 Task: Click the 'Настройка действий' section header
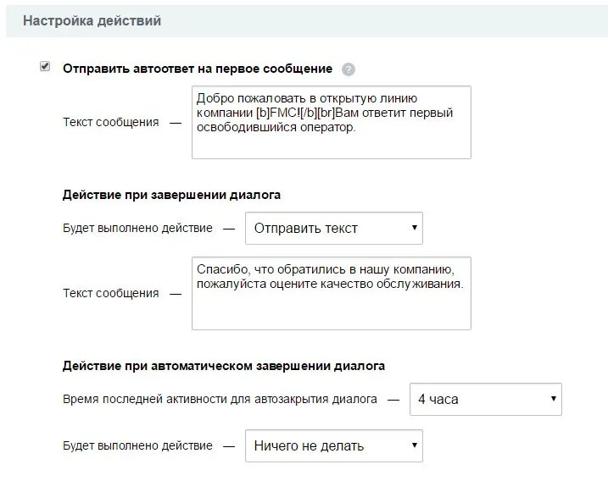(92, 20)
